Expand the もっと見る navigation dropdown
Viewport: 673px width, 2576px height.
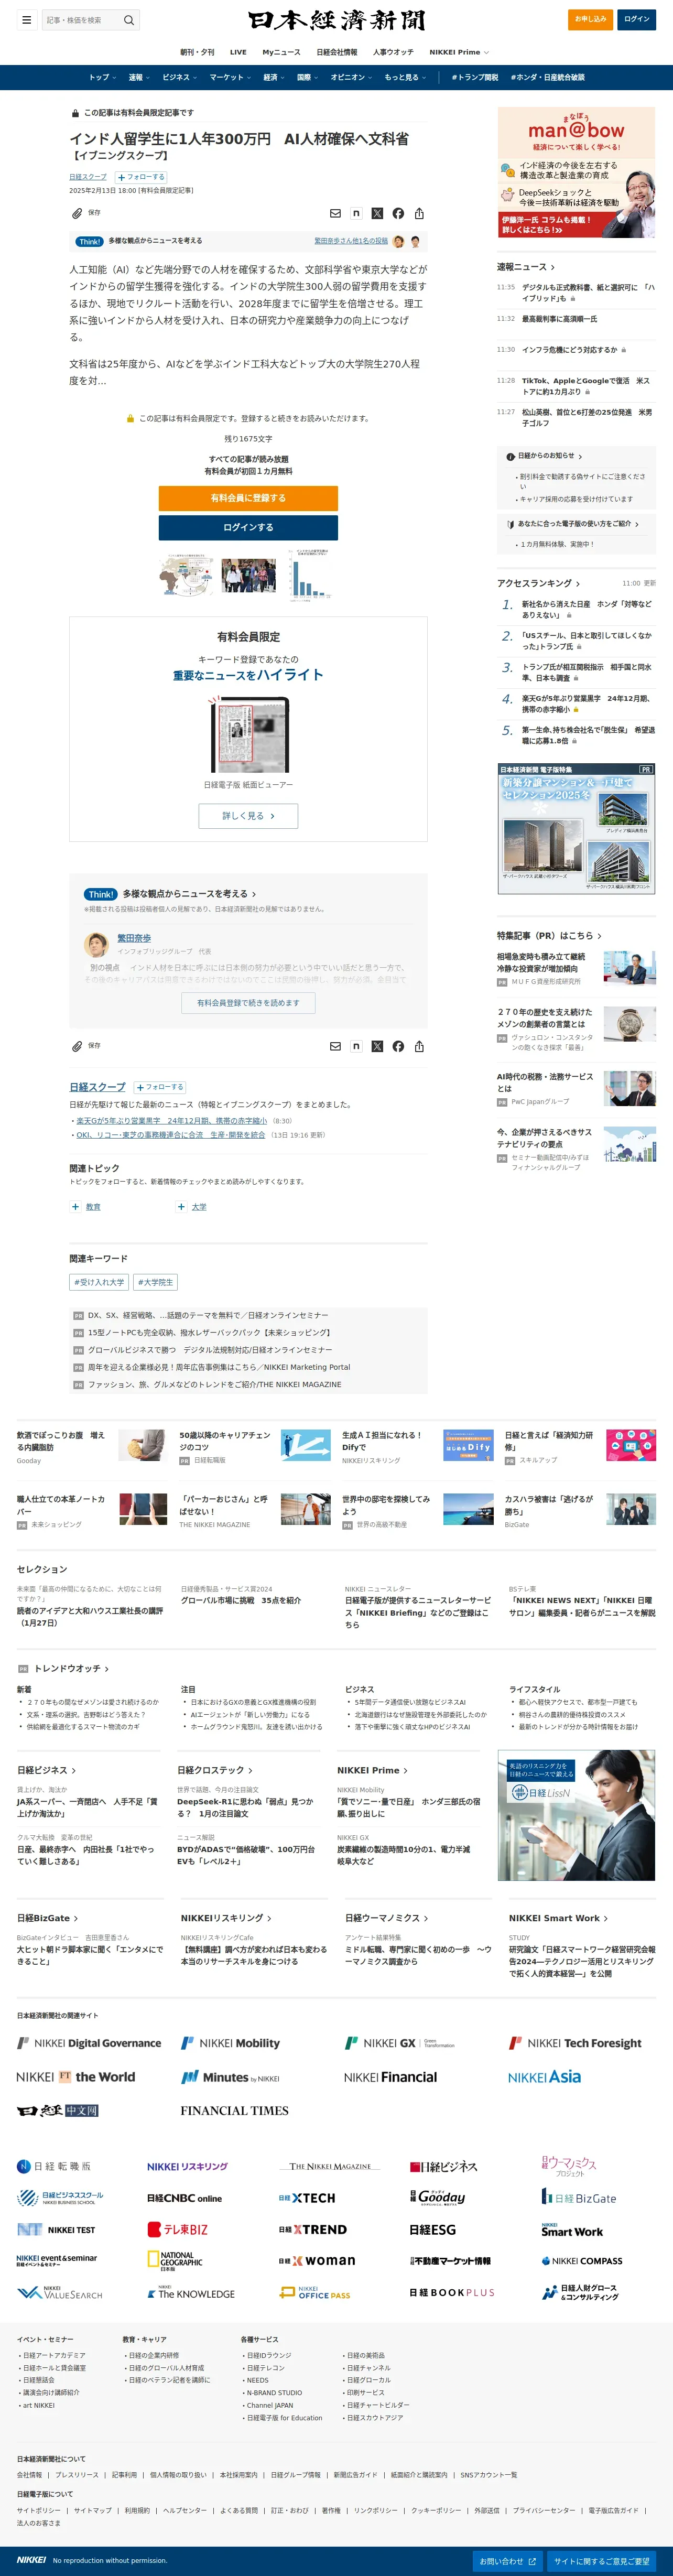[405, 77]
